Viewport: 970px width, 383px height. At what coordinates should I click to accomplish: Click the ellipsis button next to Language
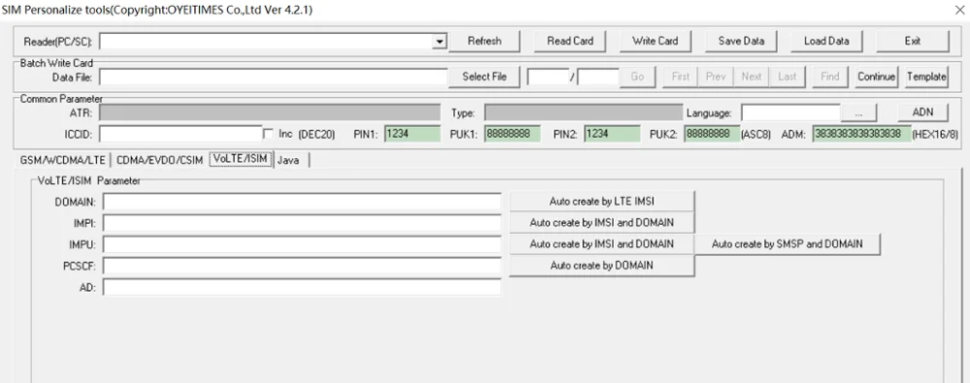pyautogui.click(x=859, y=113)
